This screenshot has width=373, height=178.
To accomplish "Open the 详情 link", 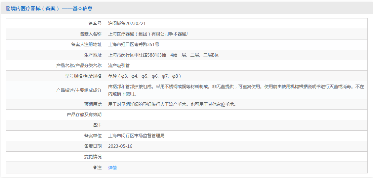I will (x=112, y=168).
